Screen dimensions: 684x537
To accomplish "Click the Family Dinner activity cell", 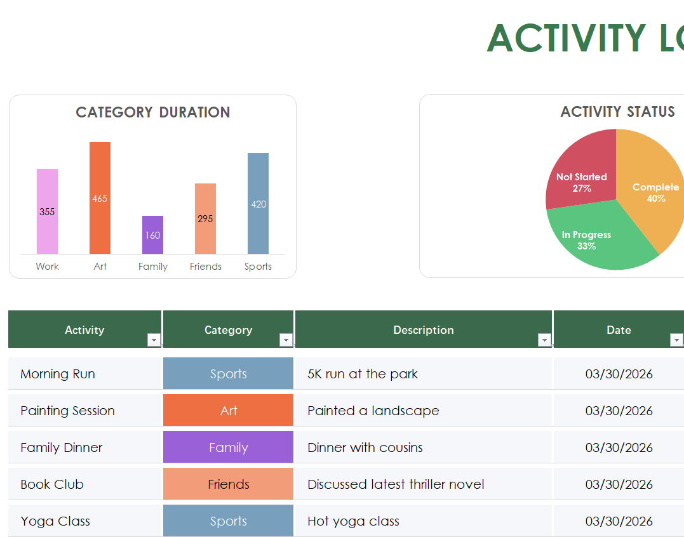I will point(84,447).
